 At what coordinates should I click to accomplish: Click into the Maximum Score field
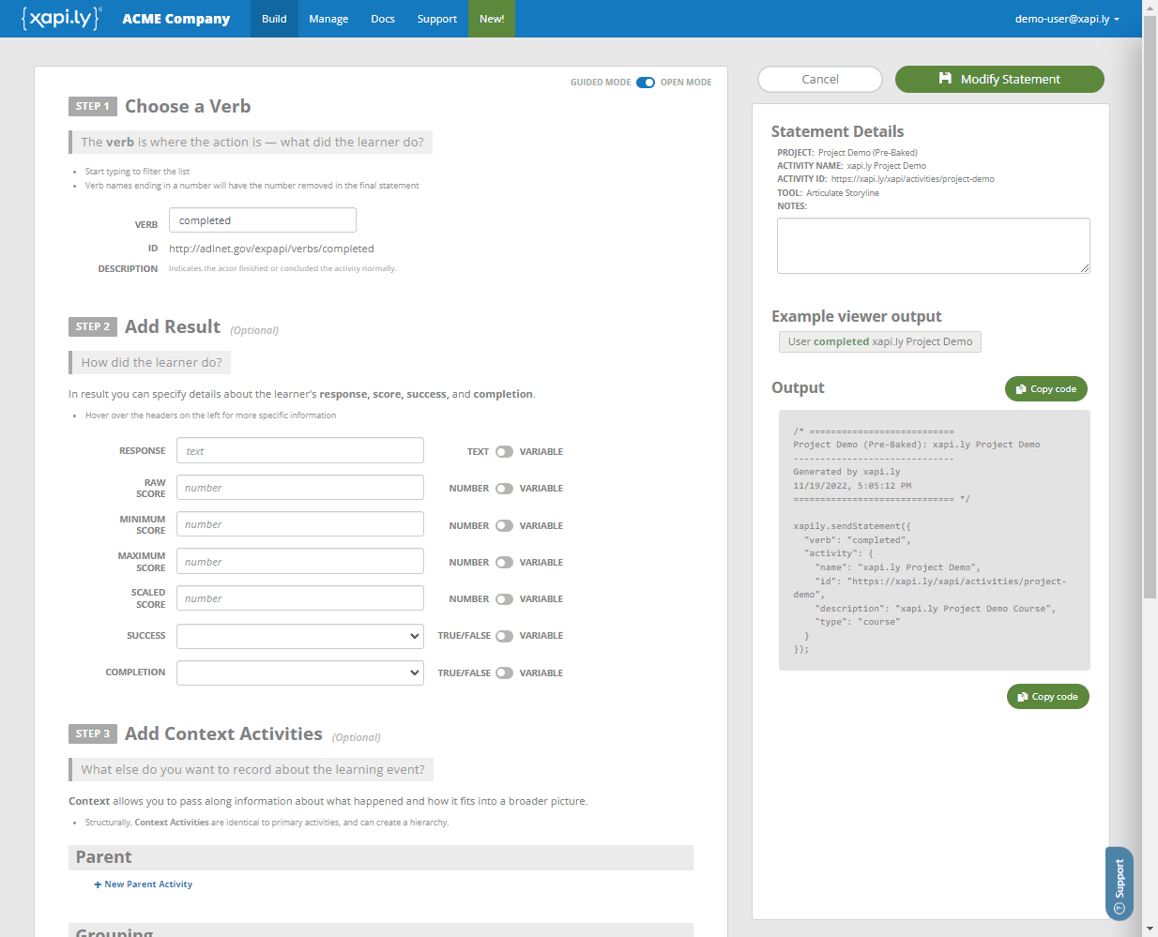pos(300,562)
